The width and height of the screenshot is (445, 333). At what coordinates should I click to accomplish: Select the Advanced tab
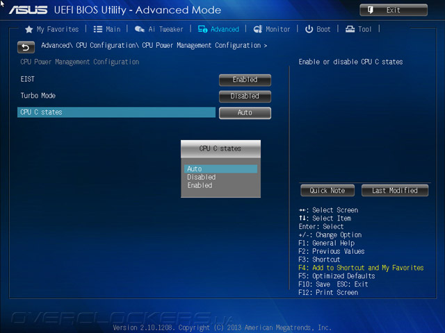pyautogui.click(x=218, y=29)
